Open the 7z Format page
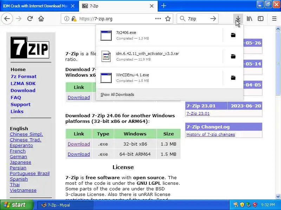The width and height of the screenshot is (281, 210). (24, 76)
